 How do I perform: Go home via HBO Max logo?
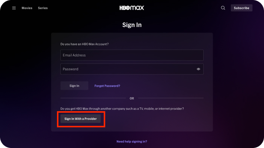[x=132, y=8]
